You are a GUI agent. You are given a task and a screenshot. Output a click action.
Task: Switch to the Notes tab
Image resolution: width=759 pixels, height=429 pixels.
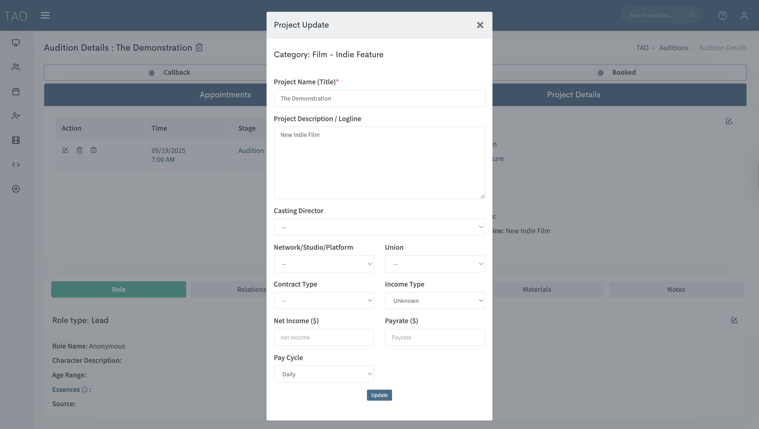pyautogui.click(x=676, y=289)
